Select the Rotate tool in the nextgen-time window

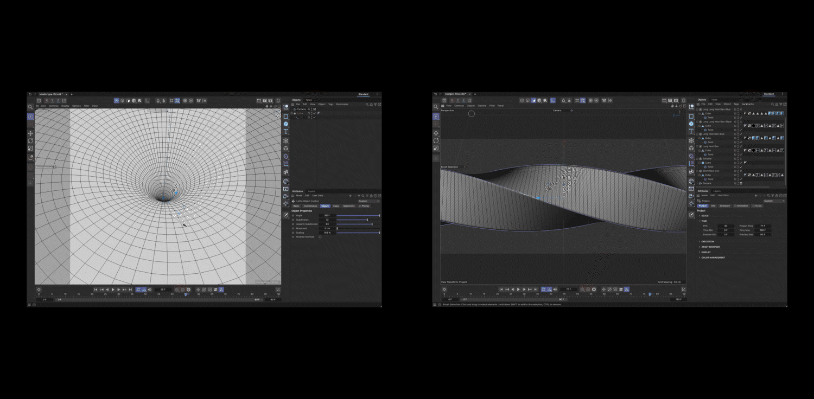pos(436,140)
